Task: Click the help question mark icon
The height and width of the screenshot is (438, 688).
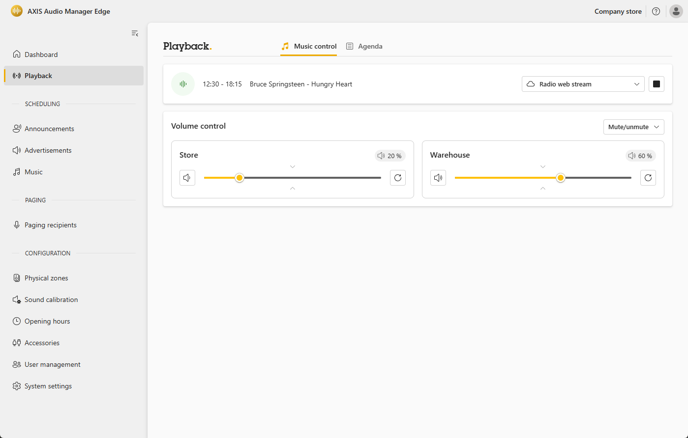Action: pos(656,11)
